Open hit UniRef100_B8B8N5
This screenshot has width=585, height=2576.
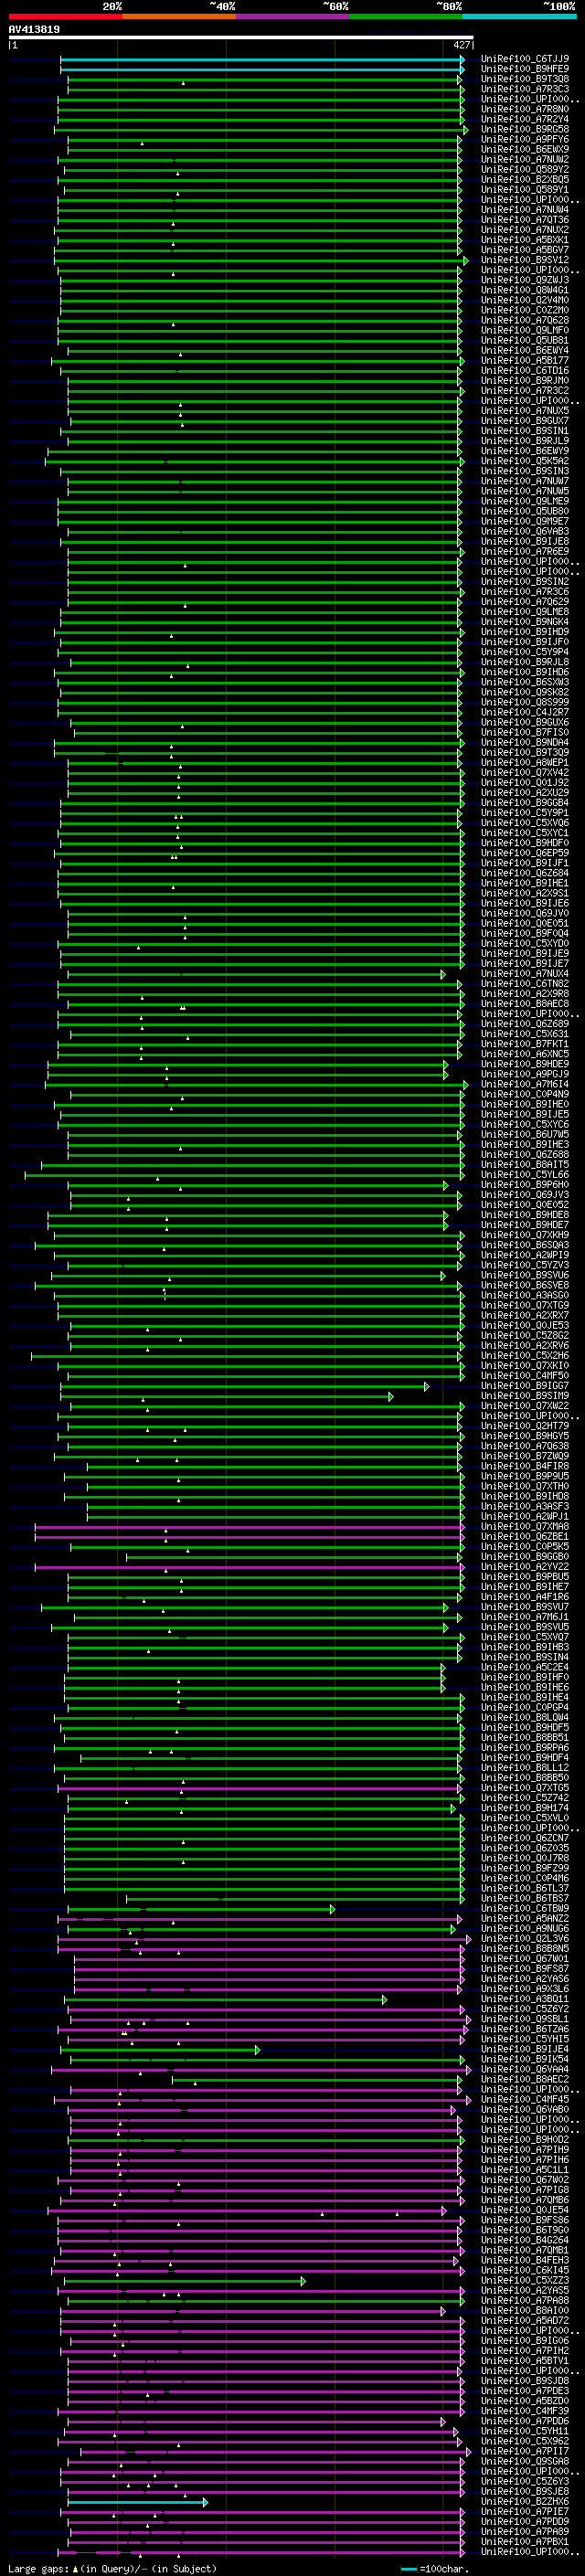524,1949
